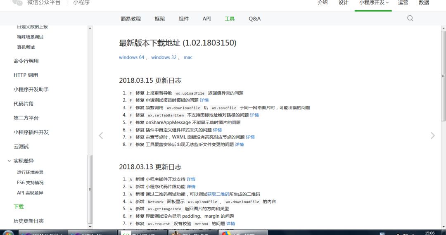Click the taskbar clock showing 15:06
This screenshot has width=446, height=235.
(x=429, y=233)
